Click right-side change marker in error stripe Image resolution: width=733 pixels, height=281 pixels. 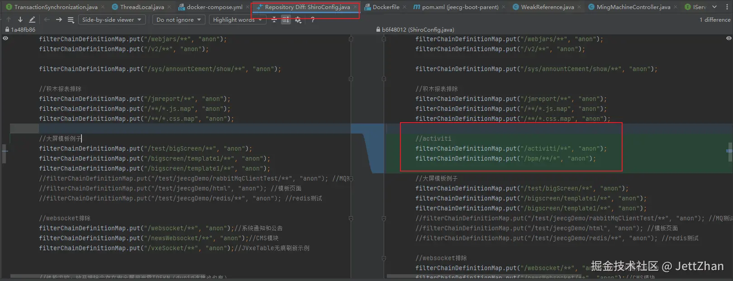(729, 151)
